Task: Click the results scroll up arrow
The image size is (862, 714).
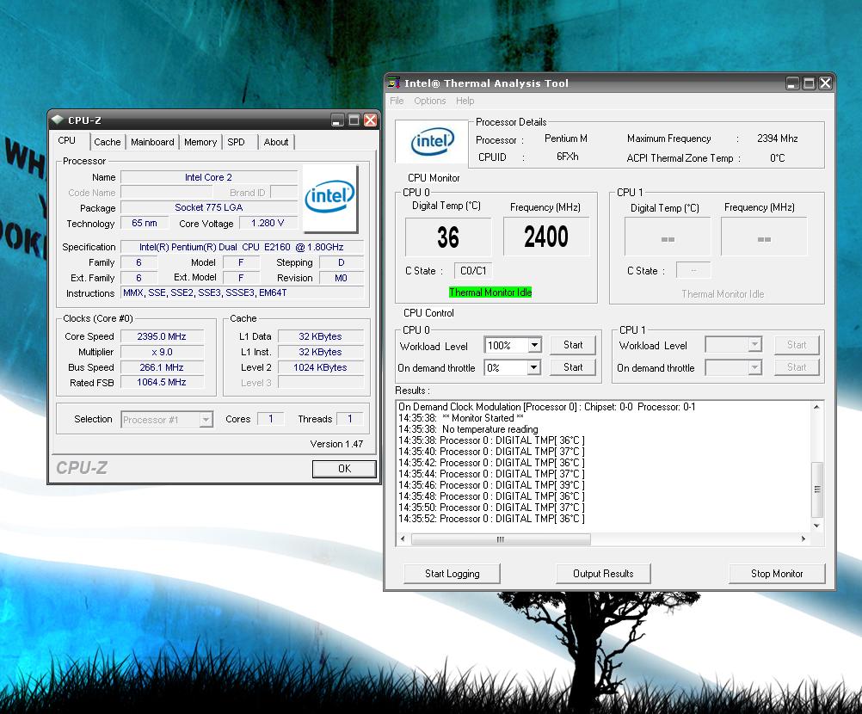Action: click(x=817, y=407)
